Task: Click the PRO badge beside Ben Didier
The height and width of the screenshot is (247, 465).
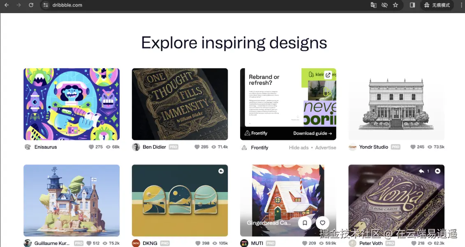Action: click(x=174, y=147)
